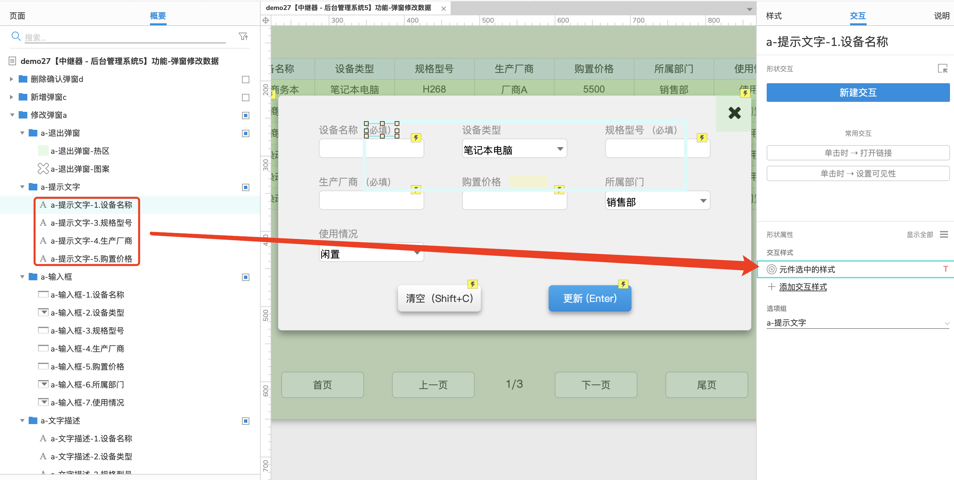Toggle the visibility square for 删除确认弹窗d
Viewport: 954px width, 480px height.
point(246,80)
